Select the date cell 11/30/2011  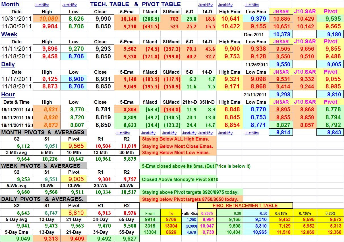click(x=16, y=26)
